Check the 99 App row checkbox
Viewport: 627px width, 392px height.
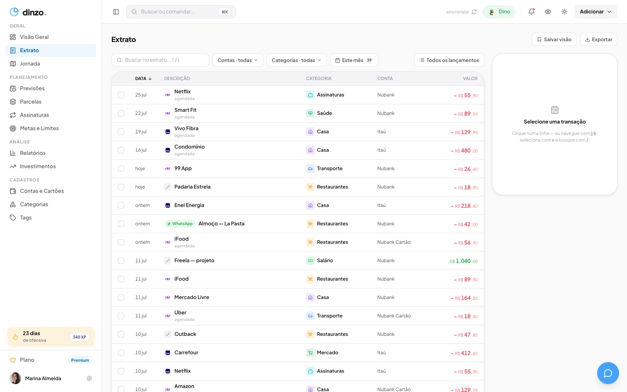click(121, 169)
